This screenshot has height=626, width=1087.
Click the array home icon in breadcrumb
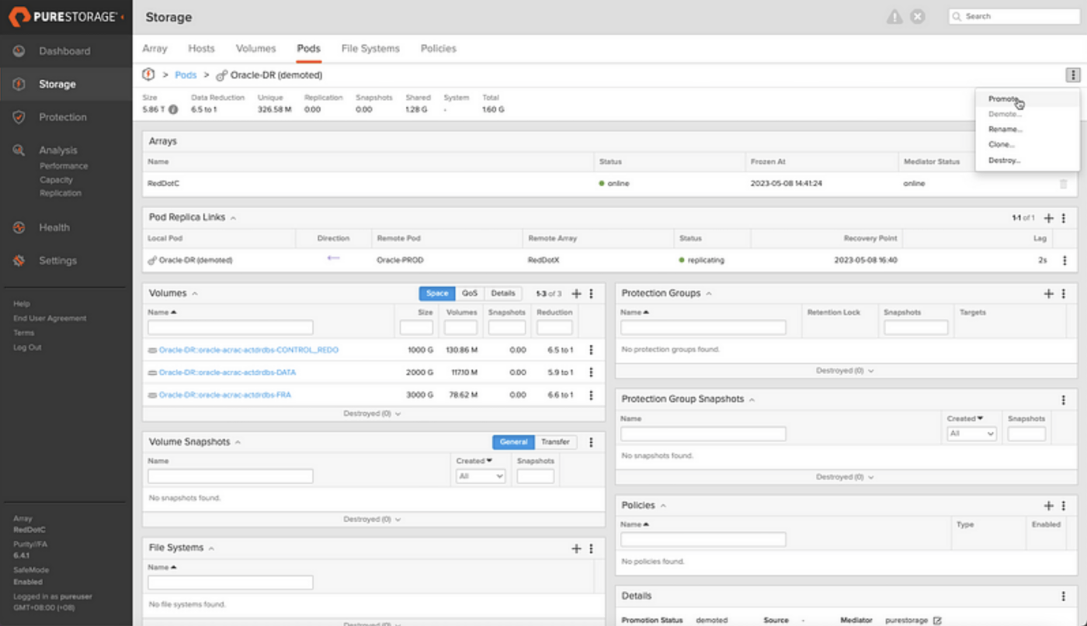pos(148,74)
